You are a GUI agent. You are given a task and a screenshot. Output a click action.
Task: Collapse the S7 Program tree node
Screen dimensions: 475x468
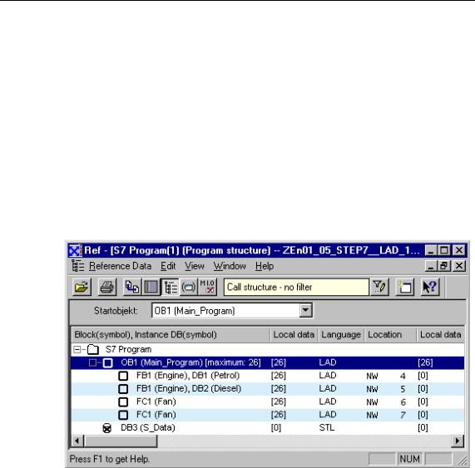coord(77,350)
